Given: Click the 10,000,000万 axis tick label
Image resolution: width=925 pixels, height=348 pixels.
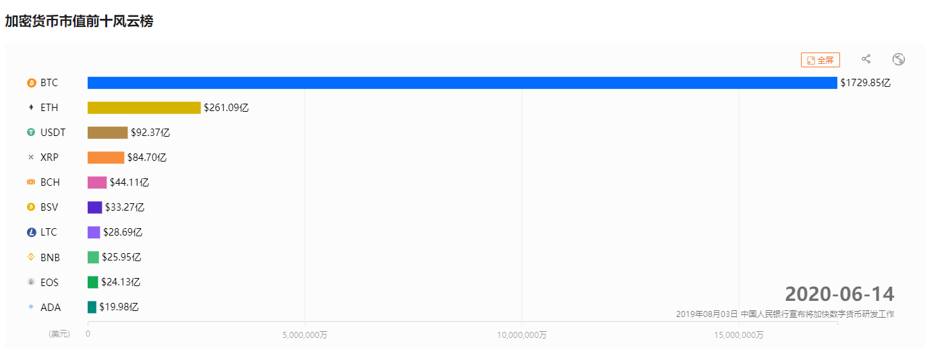Looking at the screenshot, I should tap(522, 335).
